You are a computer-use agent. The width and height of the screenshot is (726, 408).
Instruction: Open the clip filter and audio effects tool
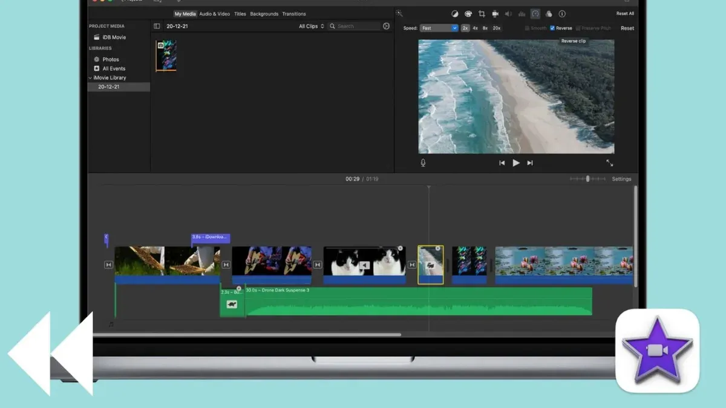pyautogui.click(x=549, y=13)
